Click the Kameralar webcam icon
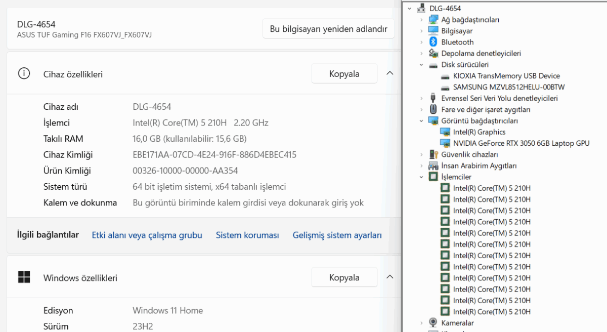The height and width of the screenshot is (332, 607). [433, 323]
